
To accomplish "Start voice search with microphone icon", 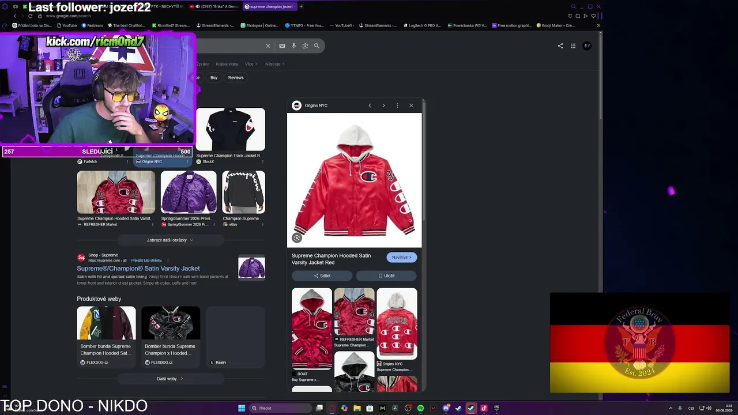I will pyautogui.click(x=293, y=46).
